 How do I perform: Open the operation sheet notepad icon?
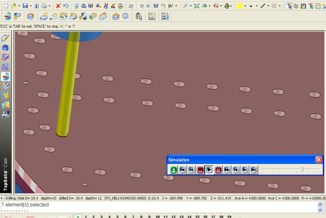click(152, 16)
